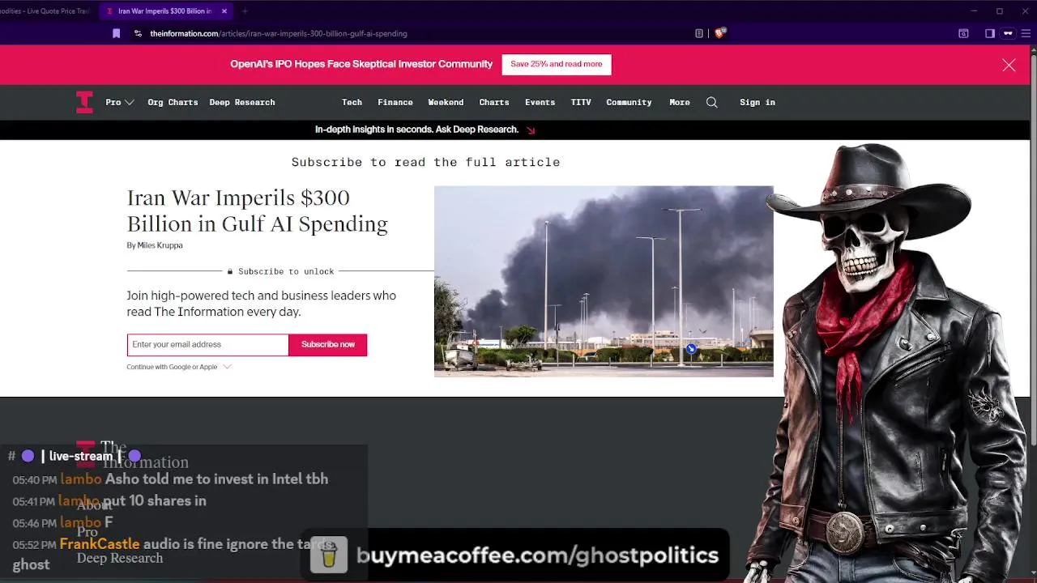Open site settings icon before the URL
The height and width of the screenshot is (583, 1037).
point(138,33)
